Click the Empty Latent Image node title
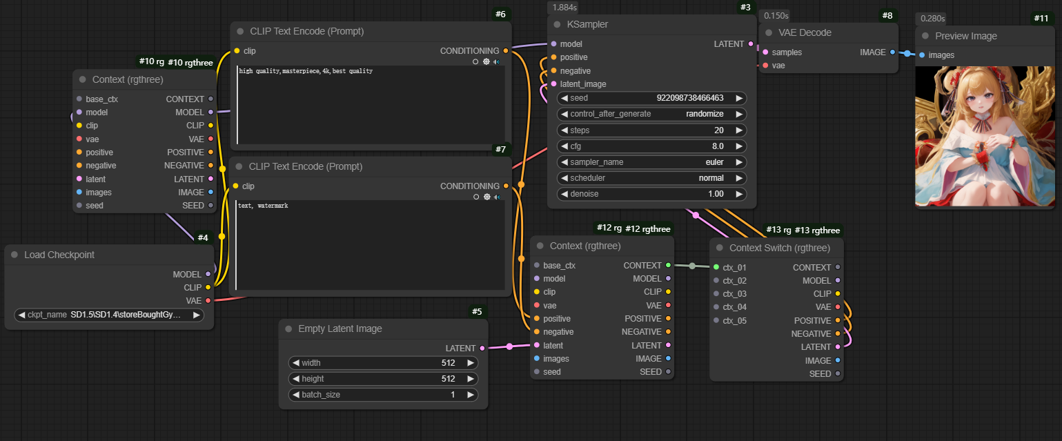The width and height of the screenshot is (1062, 441). point(340,329)
